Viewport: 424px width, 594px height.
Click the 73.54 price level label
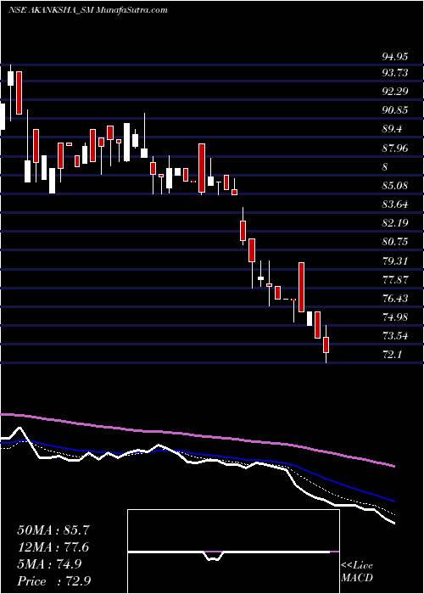coord(395,336)
